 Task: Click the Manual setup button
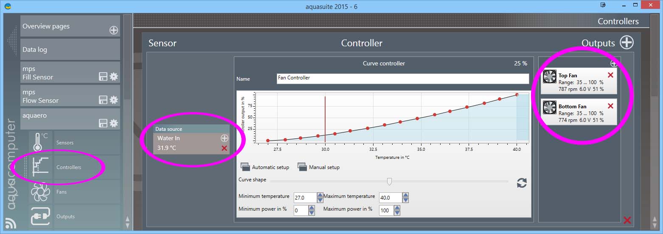318,167
